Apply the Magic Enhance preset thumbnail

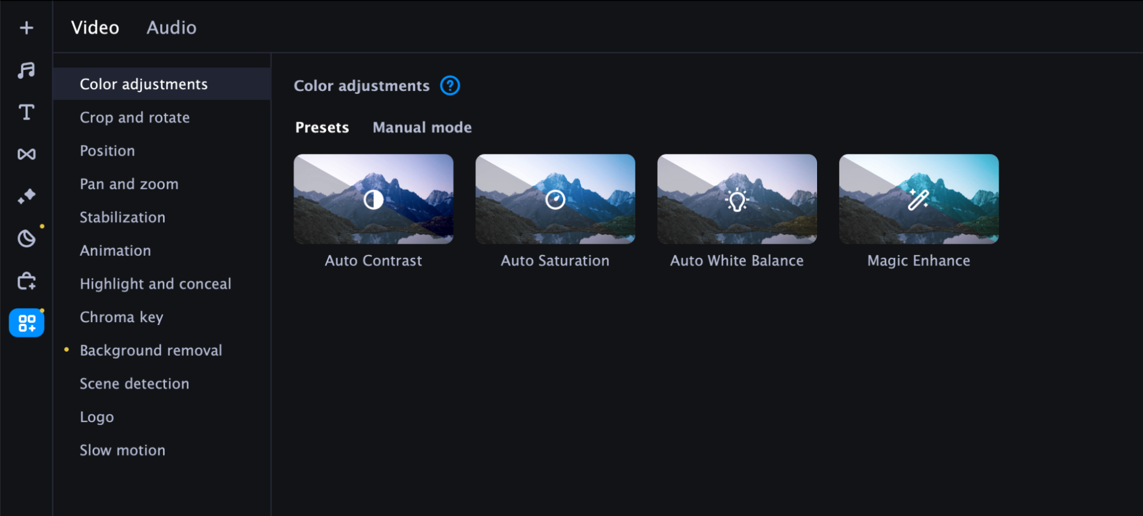pos(919,199)
